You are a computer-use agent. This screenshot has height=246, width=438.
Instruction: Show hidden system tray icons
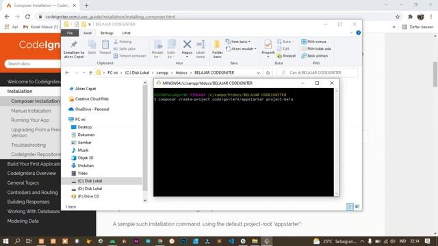[x=362, y=241]
